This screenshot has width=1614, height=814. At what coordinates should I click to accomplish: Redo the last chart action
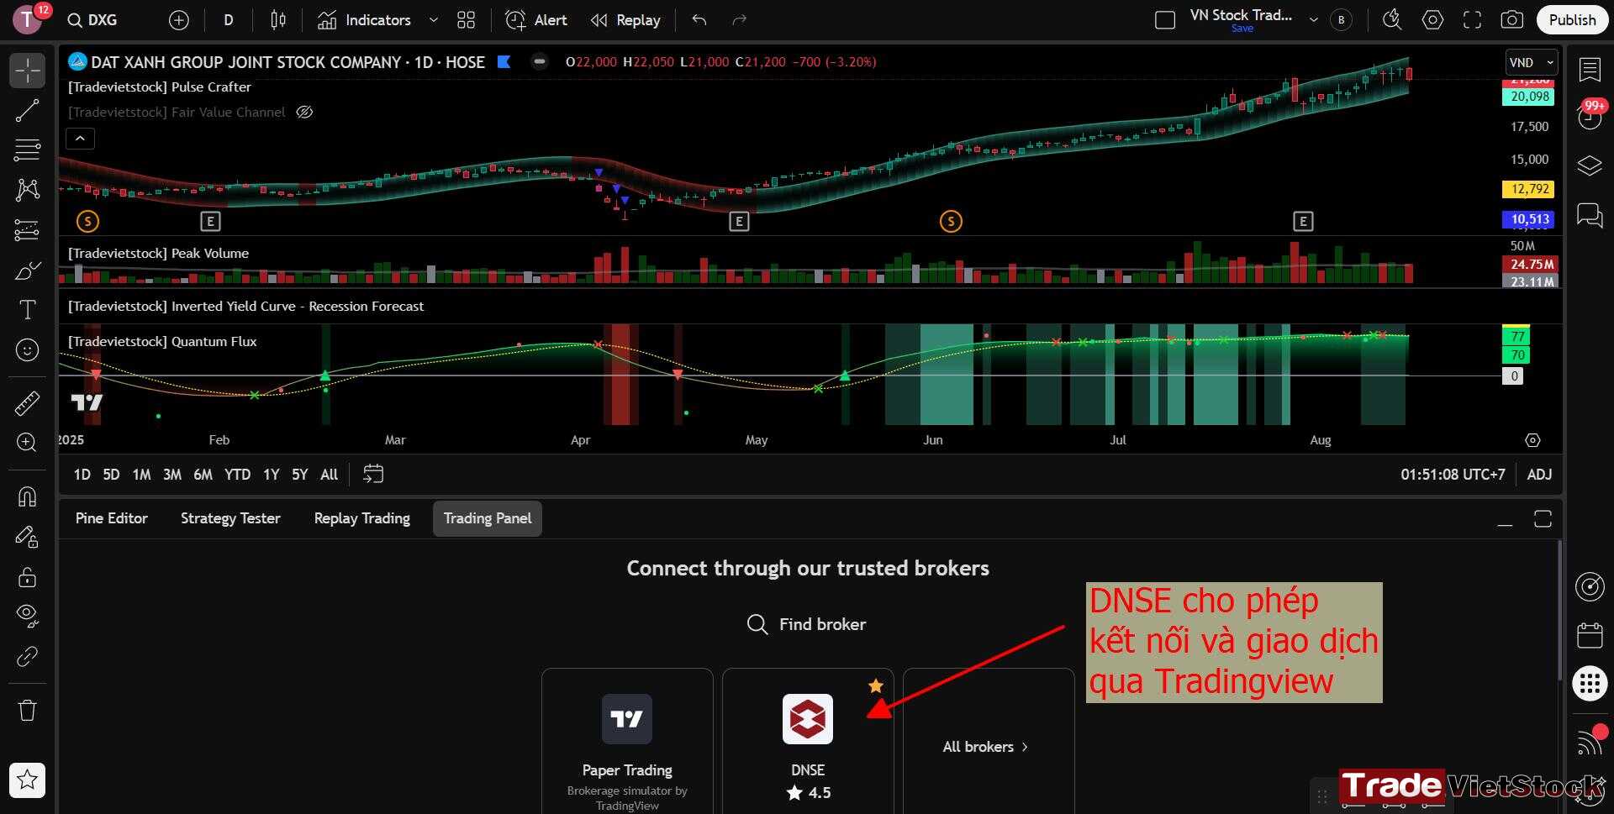click(739, 20)
